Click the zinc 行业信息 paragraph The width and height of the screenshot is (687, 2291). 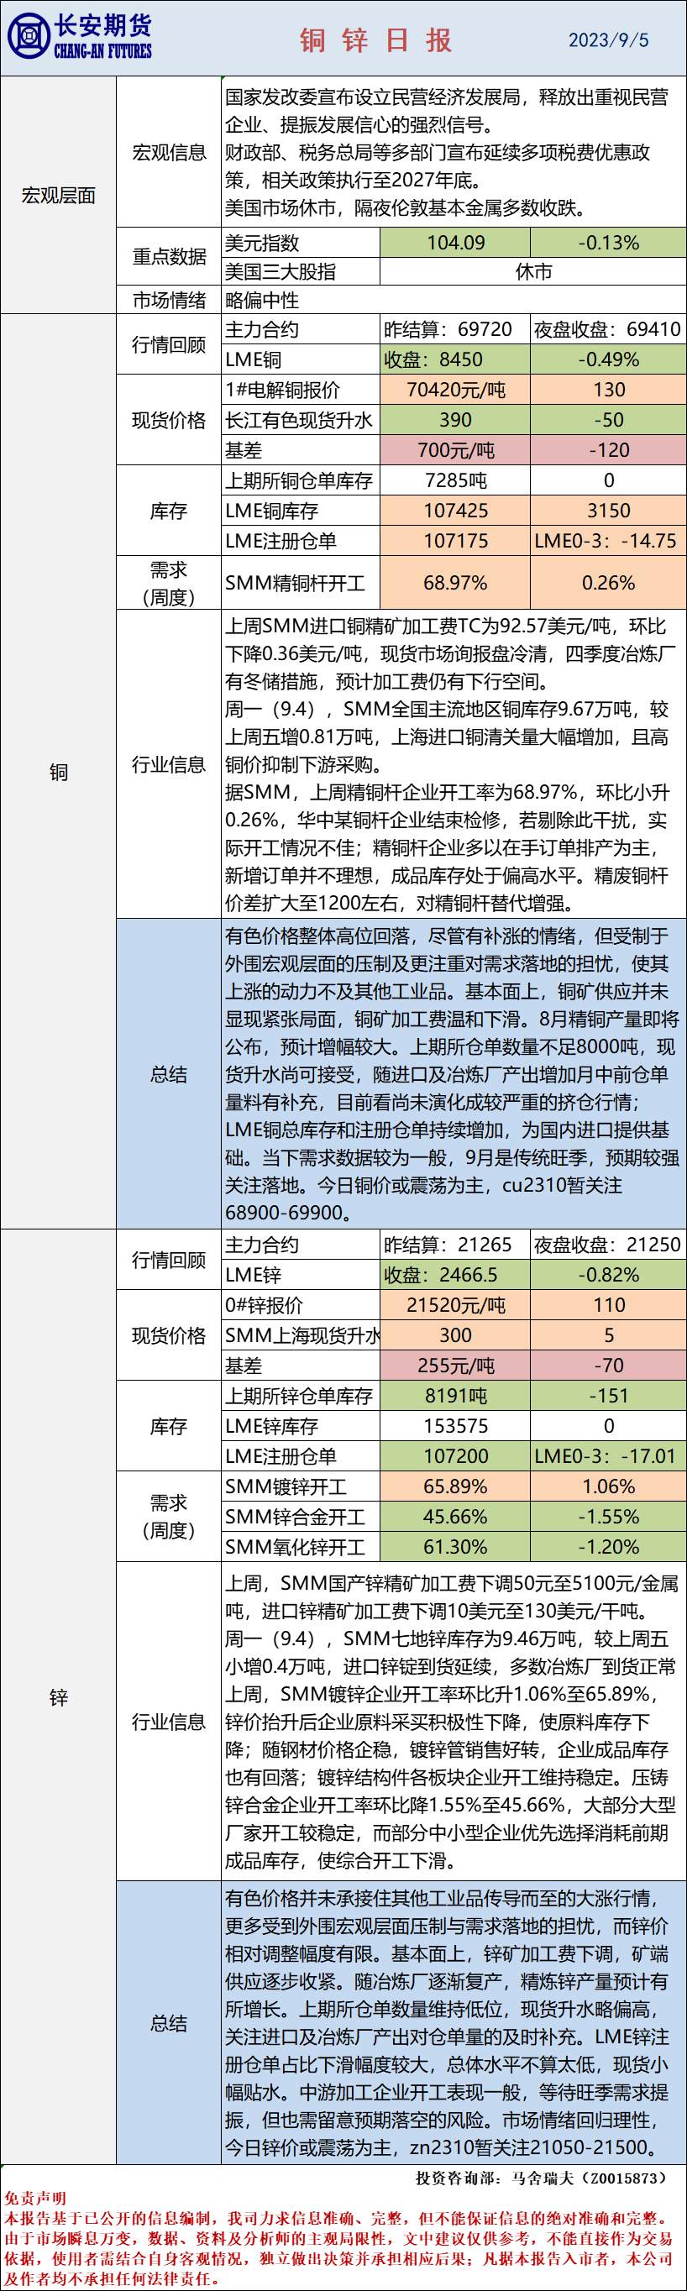454,1722
